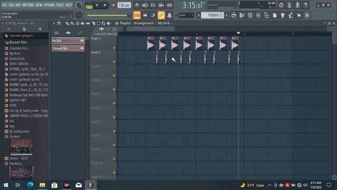Screen dimensions: 337x190
Task: Open the OPTIONS menu
Action: coord(49,5)
